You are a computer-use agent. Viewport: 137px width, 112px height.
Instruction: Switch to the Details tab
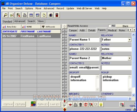(92, 31)
